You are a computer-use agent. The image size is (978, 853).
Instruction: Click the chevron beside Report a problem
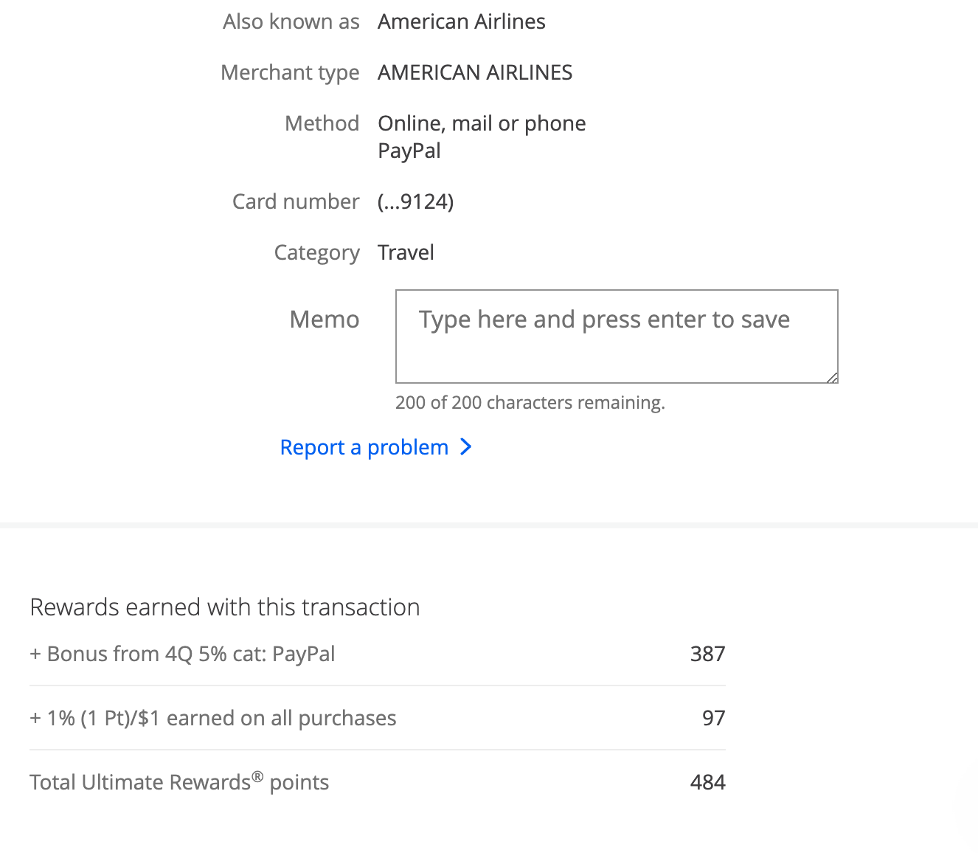(465, 447)
